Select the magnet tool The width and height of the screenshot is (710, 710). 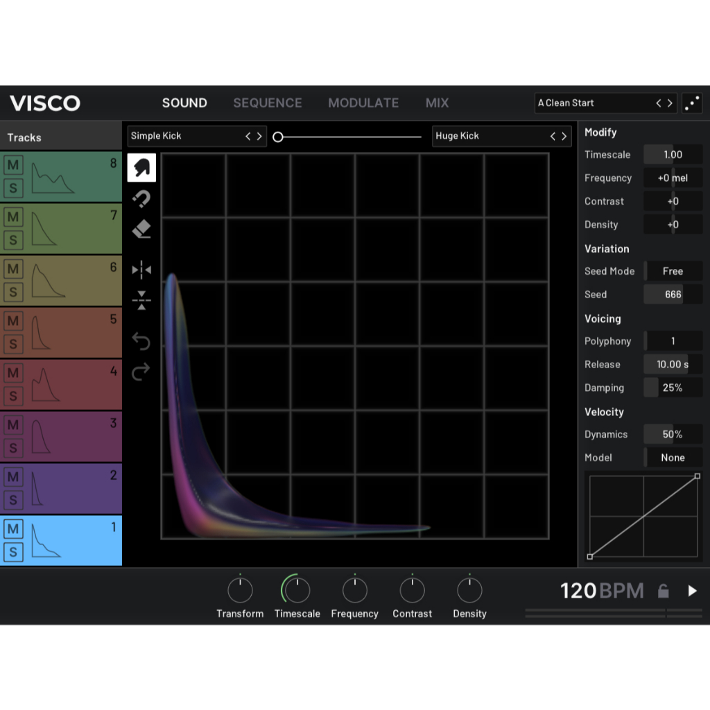tap(141, 198)
